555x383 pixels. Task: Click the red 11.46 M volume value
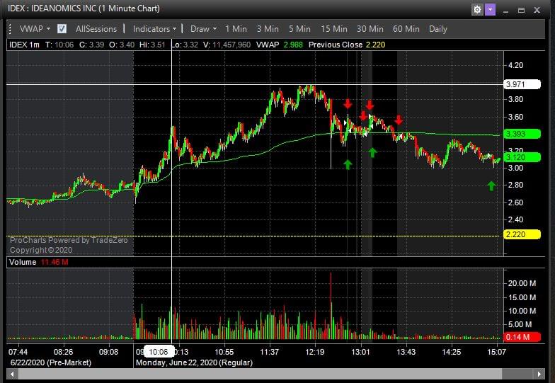click(x=55, y=262)
